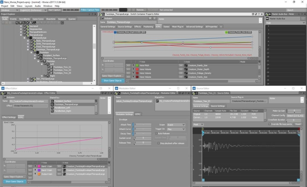
Task: Click the search icon in Effect Editor Shared by list
Action: pyautogui.click(x=96, y=101)
